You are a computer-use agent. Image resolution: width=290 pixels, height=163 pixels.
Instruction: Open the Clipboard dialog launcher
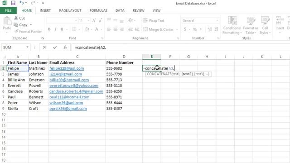[43, 38]
